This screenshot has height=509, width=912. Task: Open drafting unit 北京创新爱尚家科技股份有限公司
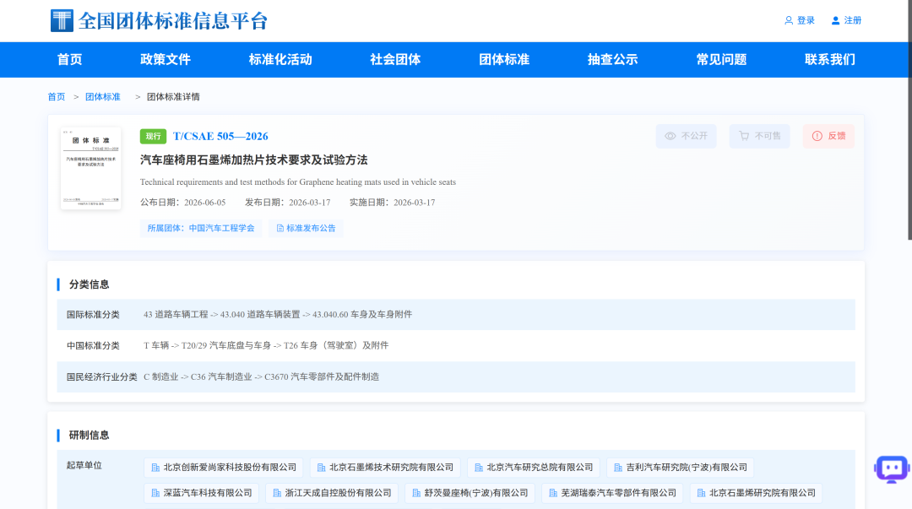(224, 468)
